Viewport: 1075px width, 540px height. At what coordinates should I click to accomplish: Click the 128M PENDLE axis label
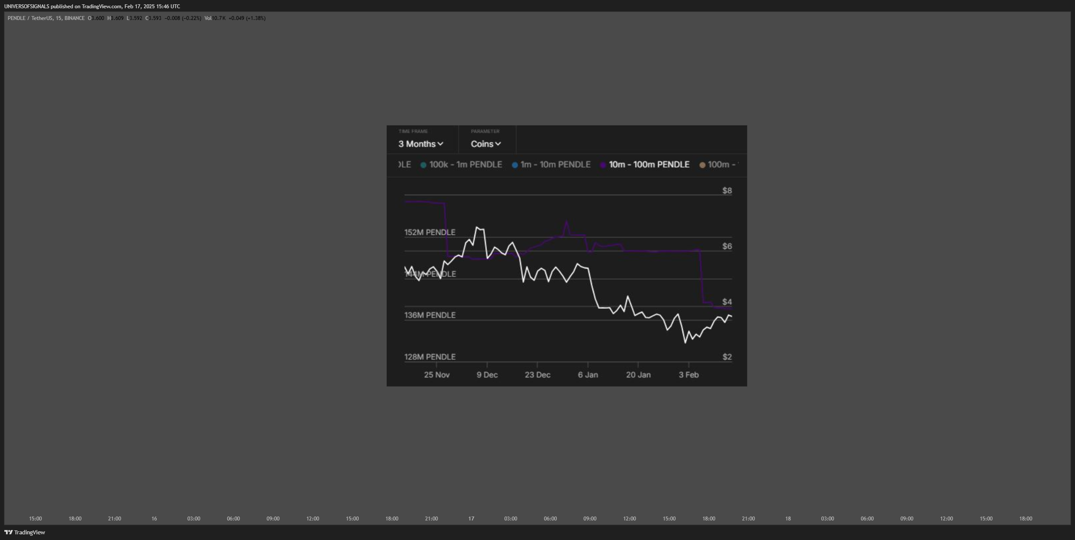430,357
